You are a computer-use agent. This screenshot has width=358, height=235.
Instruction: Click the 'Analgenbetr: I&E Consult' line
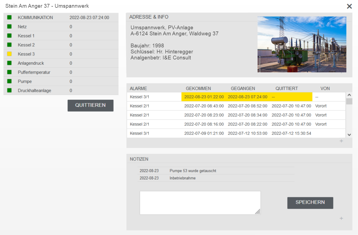point(161,58)
